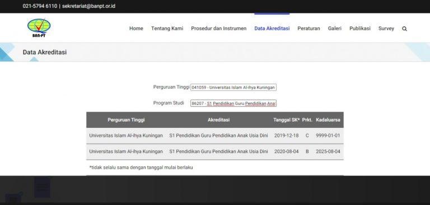The height and width of the screenshot is (205, 430).
Task: Sort by Tanggal SK column header
Action: (x=286, y=120)
